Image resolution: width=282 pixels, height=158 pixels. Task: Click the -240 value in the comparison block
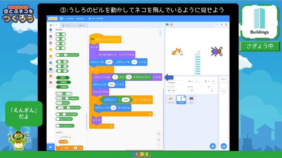click(x=126, y=100)
